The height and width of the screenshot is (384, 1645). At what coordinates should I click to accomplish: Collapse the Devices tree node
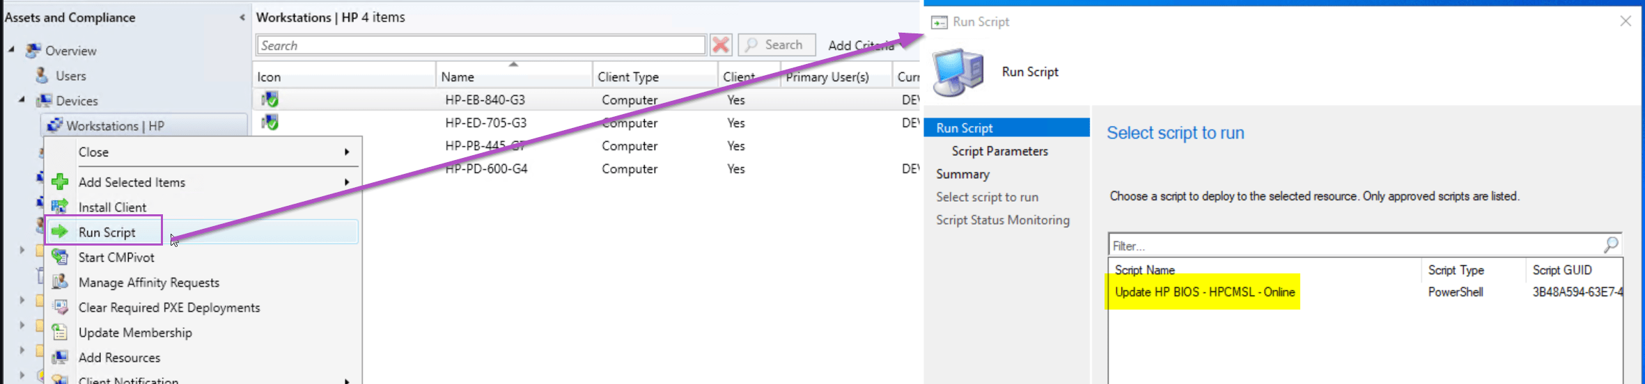(22, 100)
